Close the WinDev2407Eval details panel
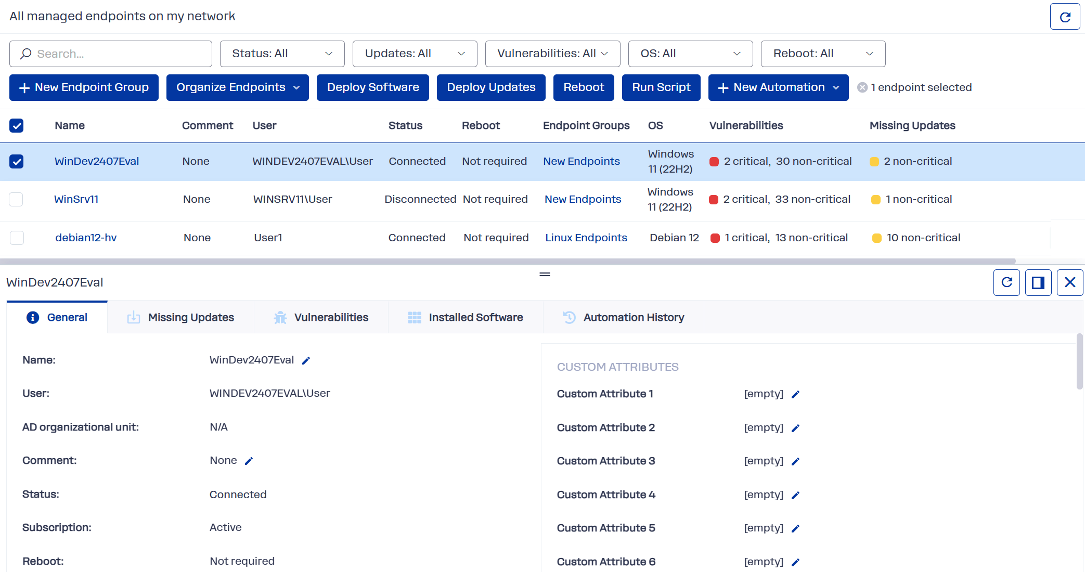Image resolution: width=1085 pixels, height=572 pixels. point(1070,282)
